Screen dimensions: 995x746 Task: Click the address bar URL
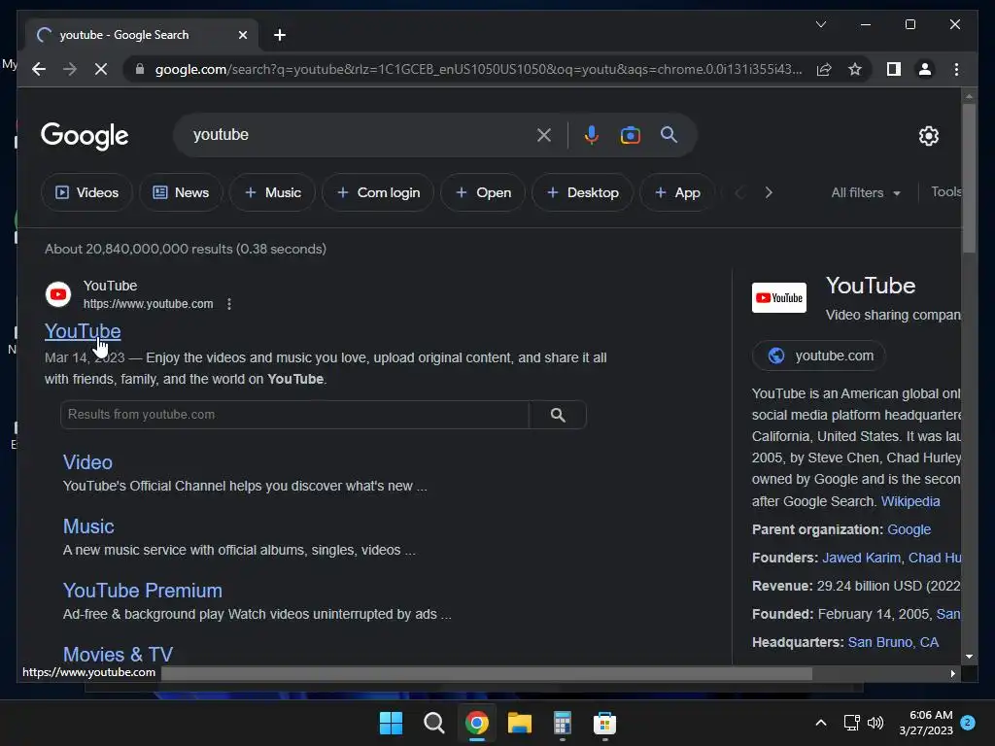point(478,69)
